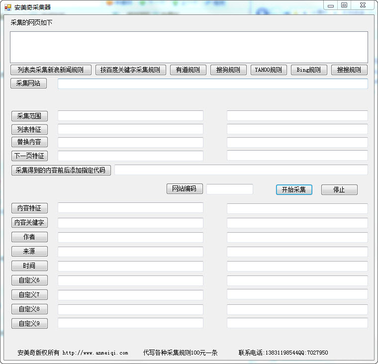The image size is (378, 364).
Task: Click the app icon in title bar
Action: click(x=8, y=7)
